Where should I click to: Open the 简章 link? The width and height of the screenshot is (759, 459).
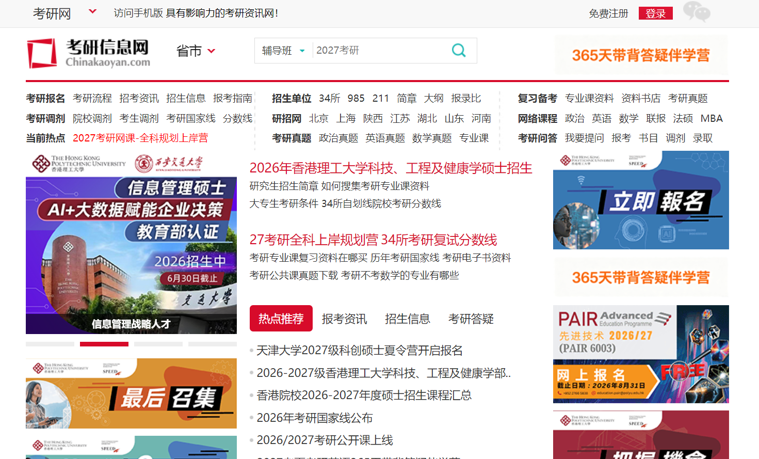coord(407,98)
